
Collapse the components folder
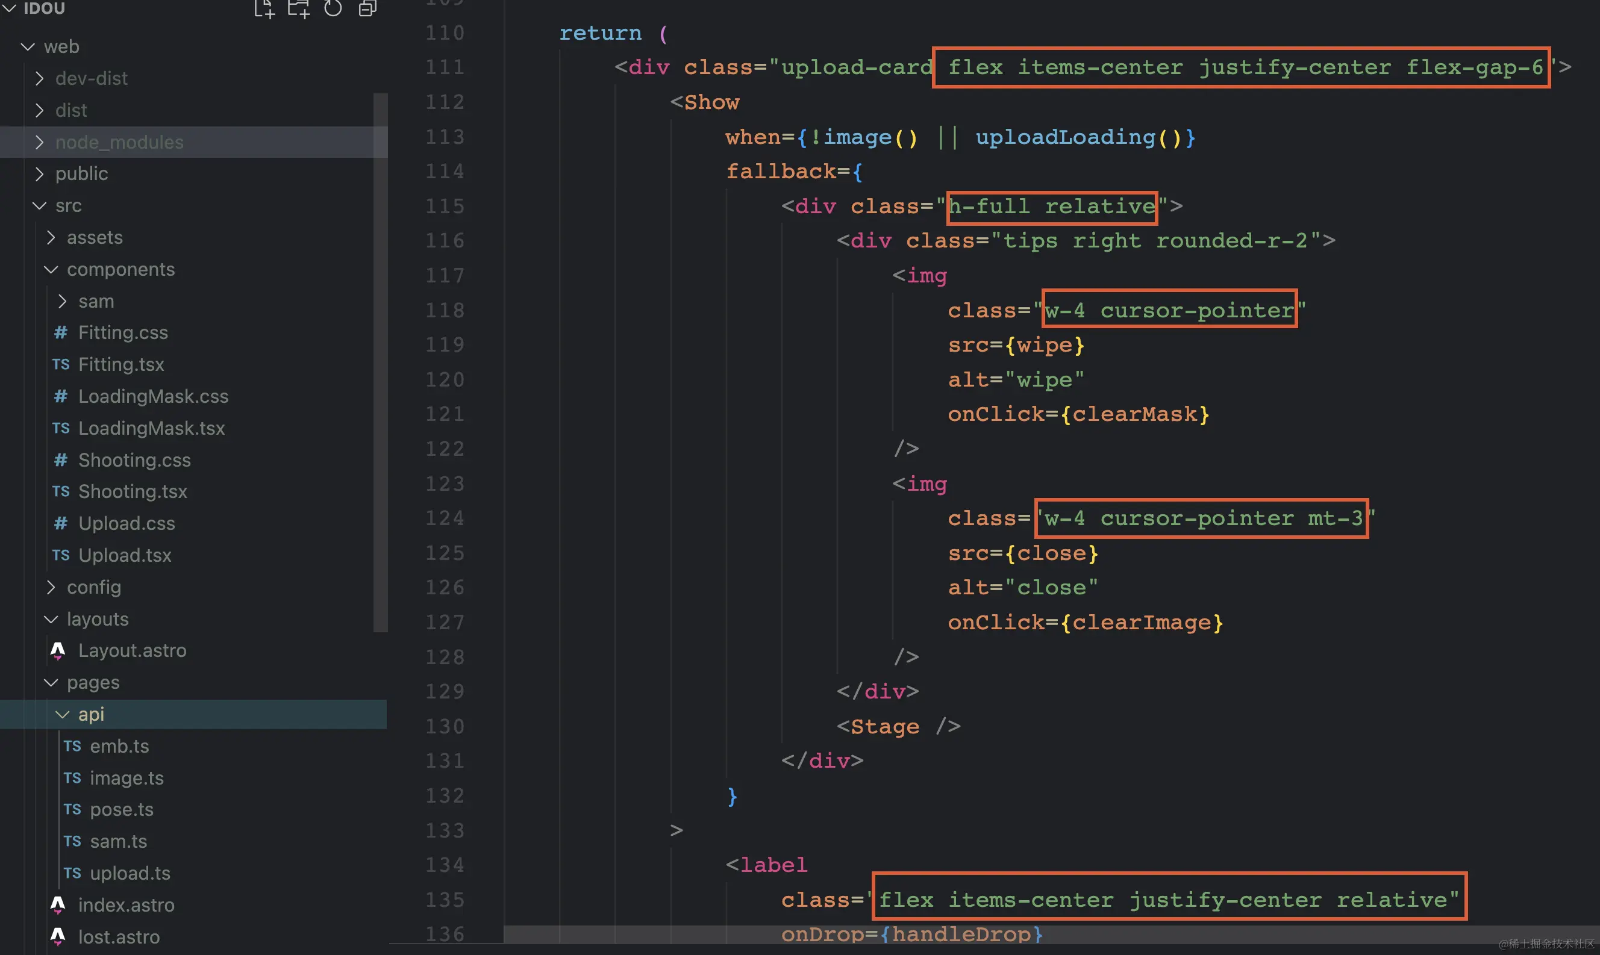[120, 270]
